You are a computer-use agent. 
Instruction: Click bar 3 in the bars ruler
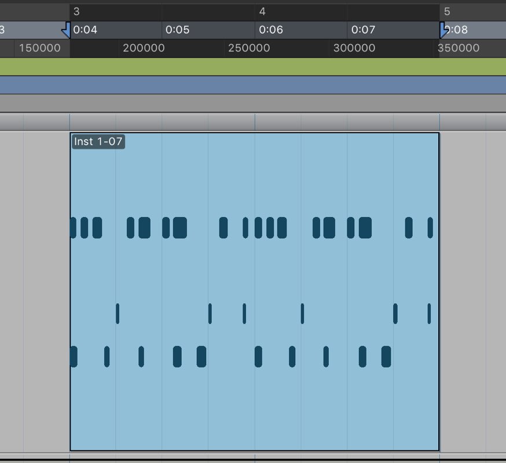click(76, 12)
